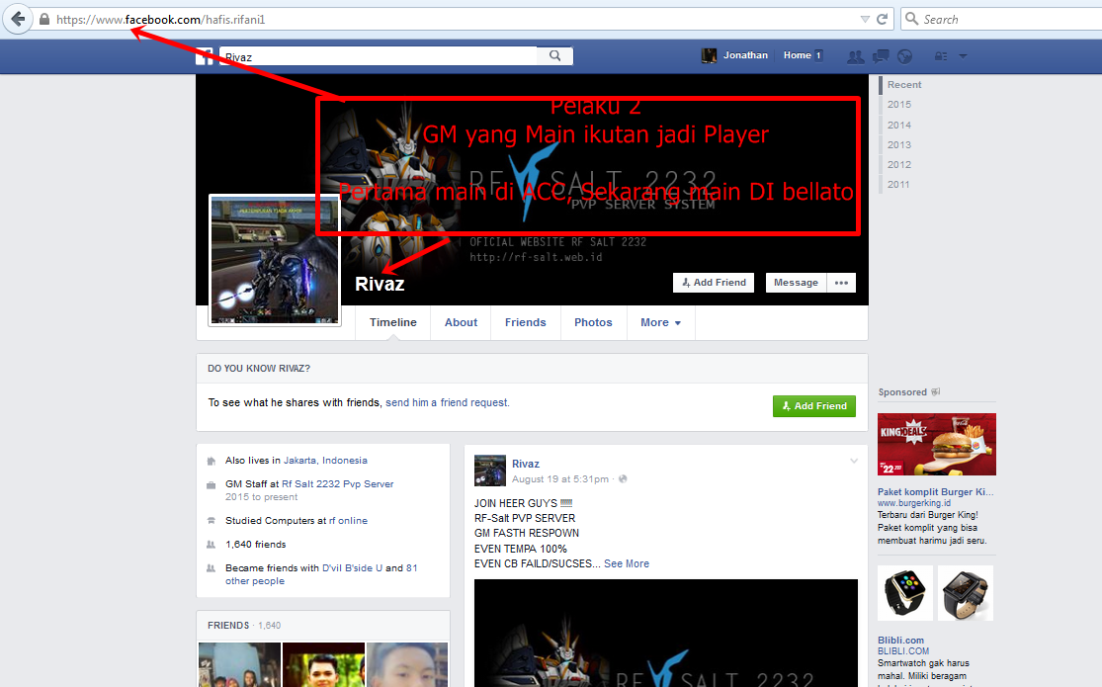1102x687 pixels.
Task: Expand the post with See More
Action: (x=627, y=562)
